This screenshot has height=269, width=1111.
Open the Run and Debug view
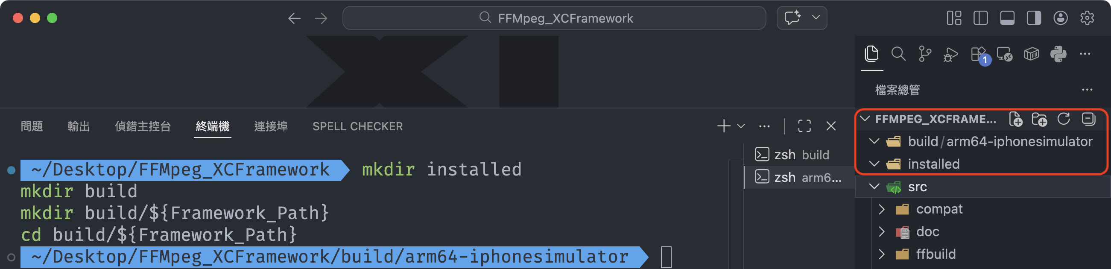(x=950, y=54)
